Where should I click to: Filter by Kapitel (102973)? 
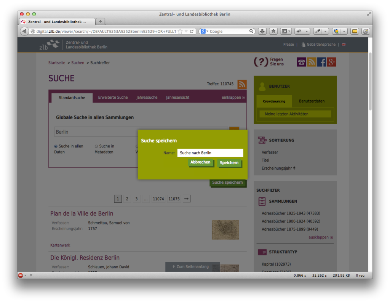tap(276, 264)
